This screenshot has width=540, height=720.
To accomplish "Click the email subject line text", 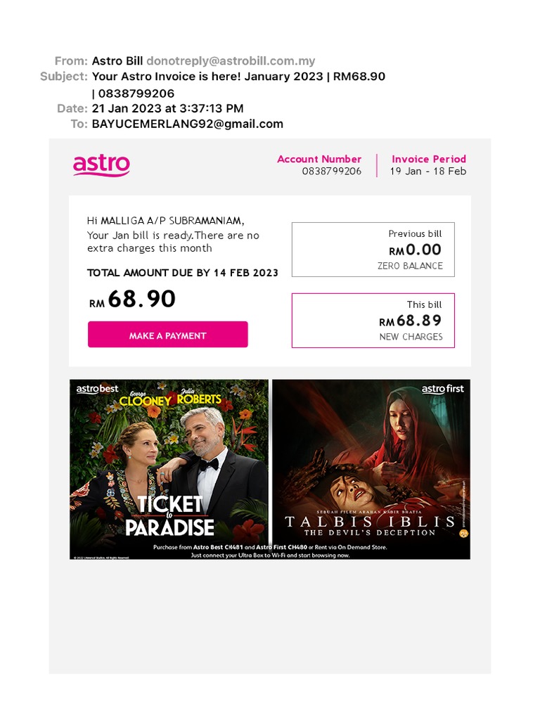I will [x=238, y=84].
